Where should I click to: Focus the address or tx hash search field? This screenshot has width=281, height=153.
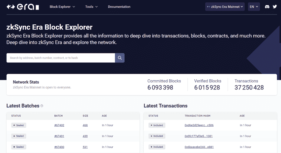(61, 58)
